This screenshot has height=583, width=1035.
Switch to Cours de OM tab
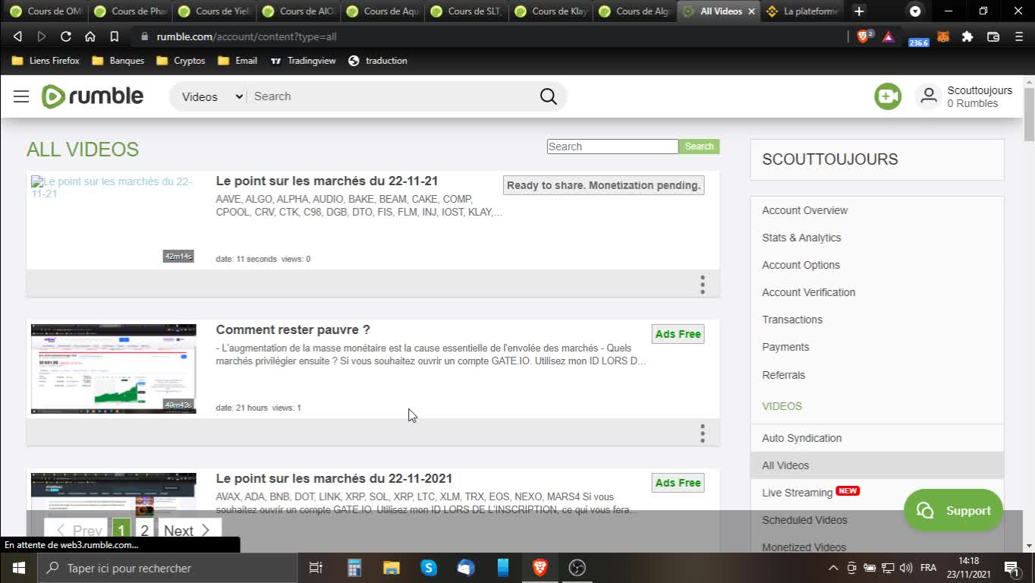pyautogui.click(x=46, y=11)
